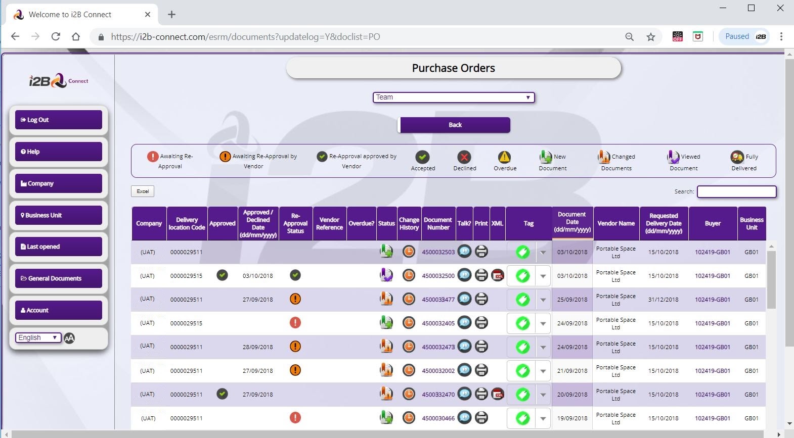
Task: Click into the Search field
Action: tap(736, 191)
